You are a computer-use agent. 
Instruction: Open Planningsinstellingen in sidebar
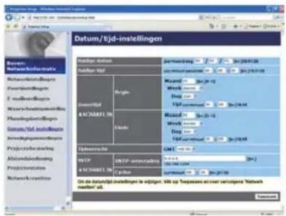(32, 119)
